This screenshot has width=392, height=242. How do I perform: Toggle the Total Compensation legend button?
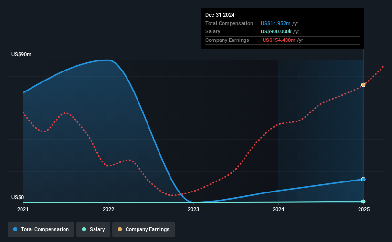click(41, 229)
